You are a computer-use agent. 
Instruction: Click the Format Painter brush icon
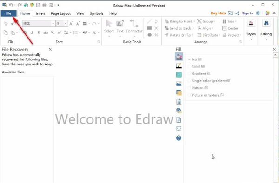pos(13,24)
